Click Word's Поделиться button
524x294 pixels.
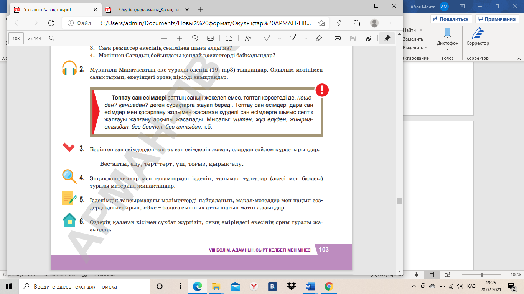coord(451,19)
